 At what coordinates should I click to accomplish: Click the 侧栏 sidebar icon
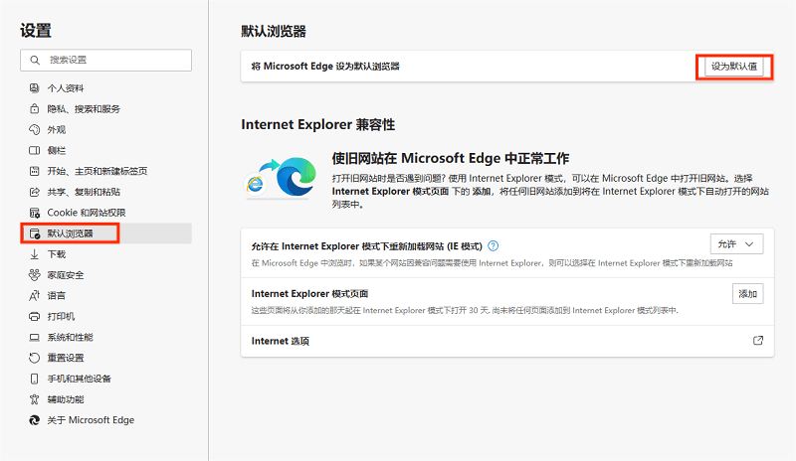[34, 150]
